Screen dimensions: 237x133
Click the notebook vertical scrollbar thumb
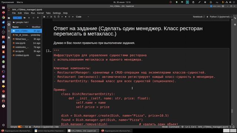[x=232, y=111]
